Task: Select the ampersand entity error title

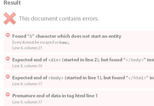Action: pyautogui.click(x=67, y=36)
